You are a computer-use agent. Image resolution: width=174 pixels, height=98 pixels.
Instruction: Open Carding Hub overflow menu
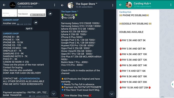click(171, 5)
